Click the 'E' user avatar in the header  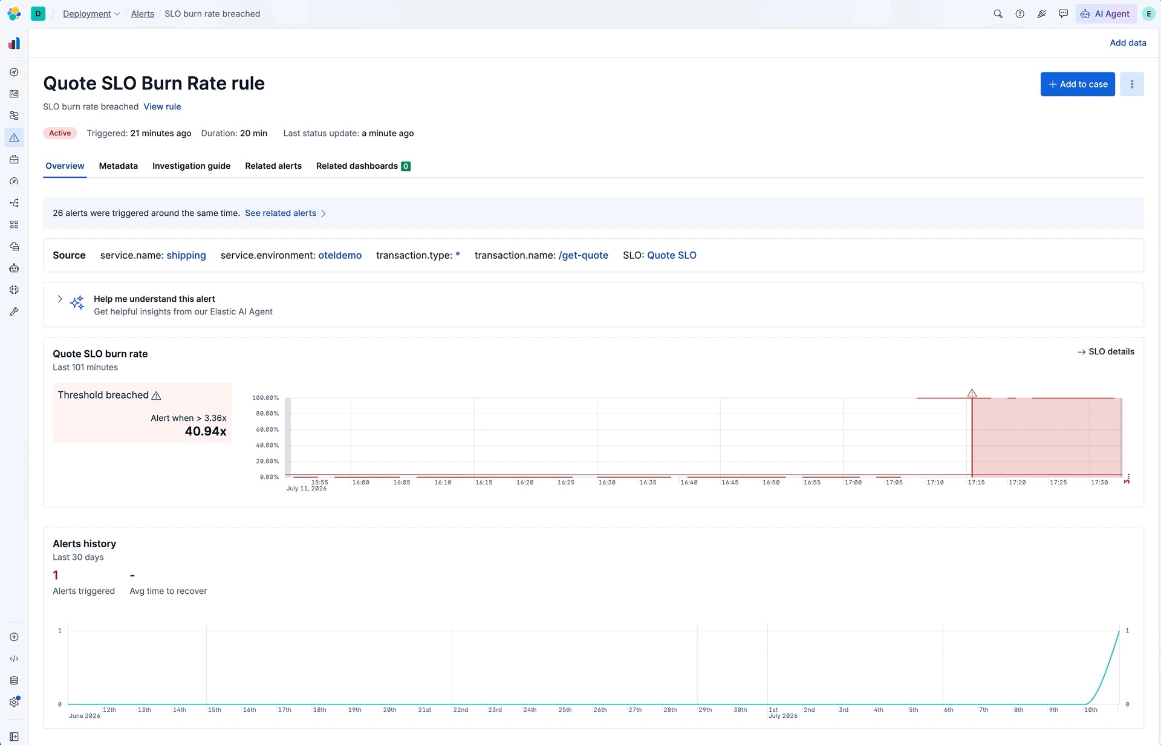click(1148, 14)
